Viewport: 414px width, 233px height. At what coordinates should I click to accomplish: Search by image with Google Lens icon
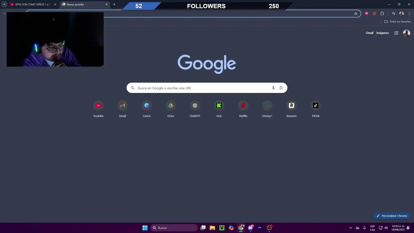[x=281, y=88]
